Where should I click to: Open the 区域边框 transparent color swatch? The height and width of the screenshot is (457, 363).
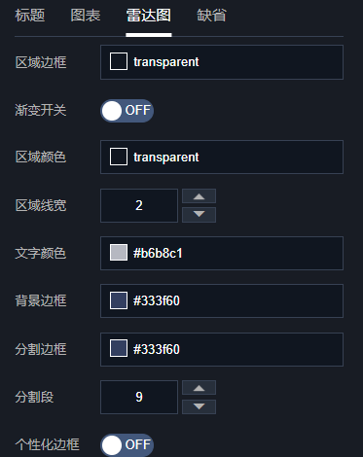coord(119,61)
